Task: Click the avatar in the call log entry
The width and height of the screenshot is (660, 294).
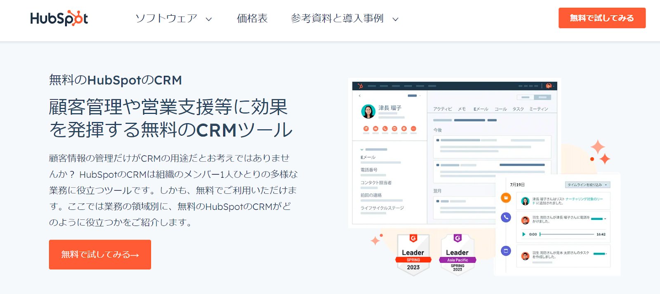Action: point(525,220)
